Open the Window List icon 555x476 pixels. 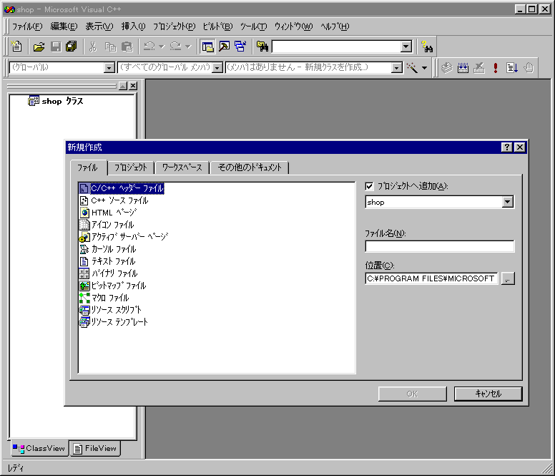241,47
